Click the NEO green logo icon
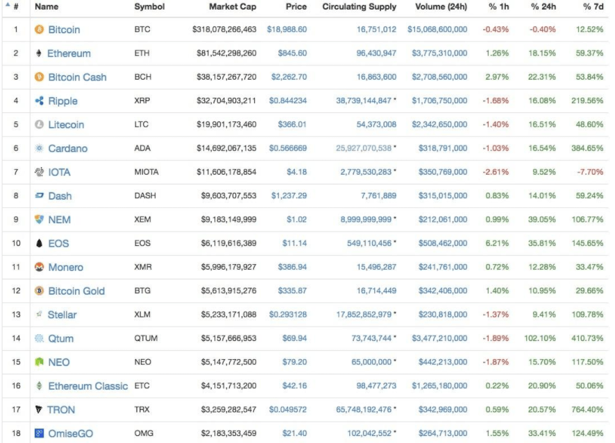 click(40, 362)
